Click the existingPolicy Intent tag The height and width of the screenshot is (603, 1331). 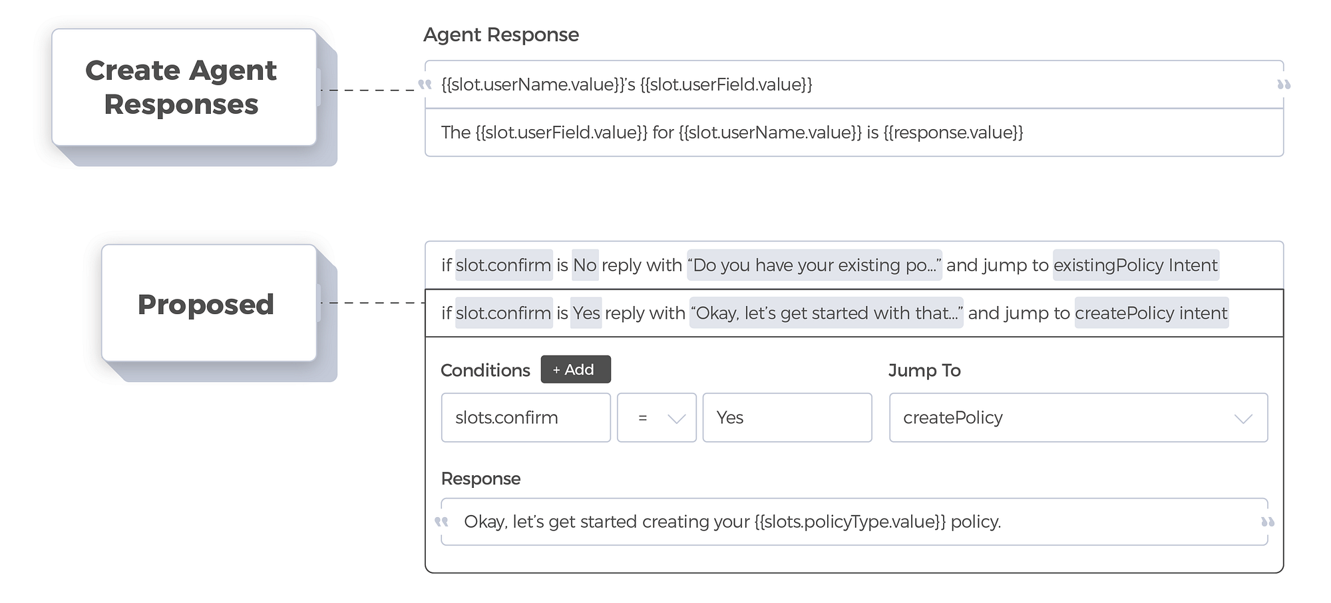click(1135, 265)
